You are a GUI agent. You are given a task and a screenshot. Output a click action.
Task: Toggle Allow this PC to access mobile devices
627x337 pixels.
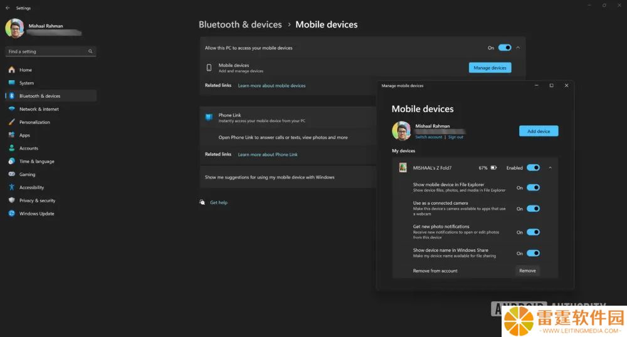pyautogui.click(x=505, y=48)
